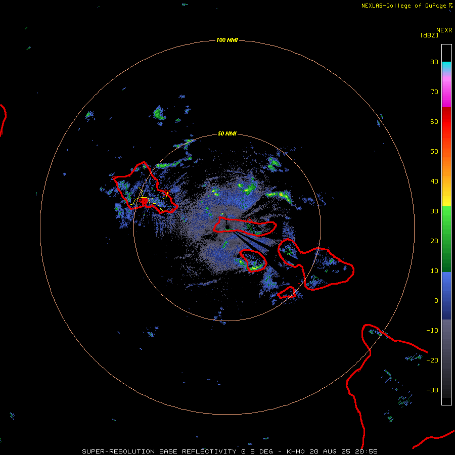Click the vertical dBZ color scale bar

coord(446,224)
